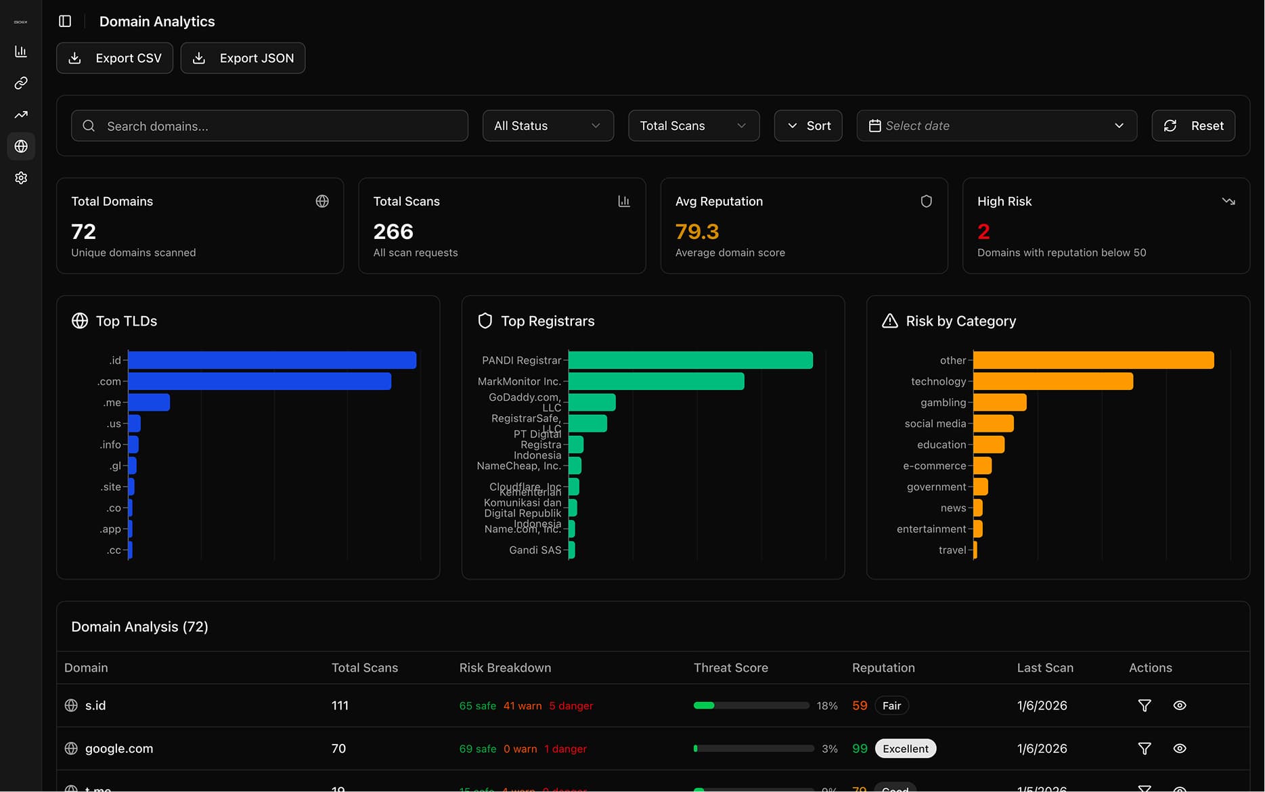Click the Export JSON button

[242, 58]
